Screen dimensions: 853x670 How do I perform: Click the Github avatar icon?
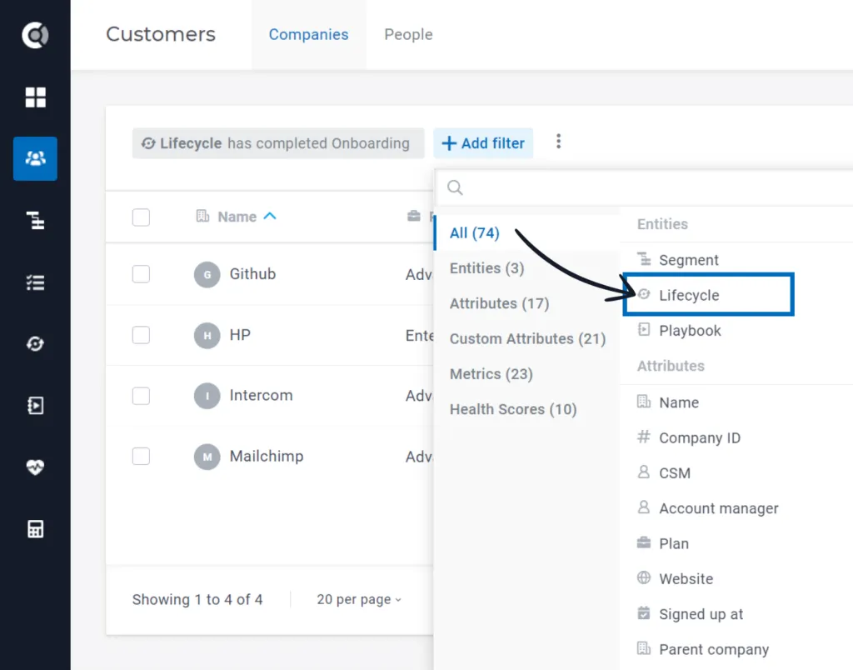click(207, 274)
